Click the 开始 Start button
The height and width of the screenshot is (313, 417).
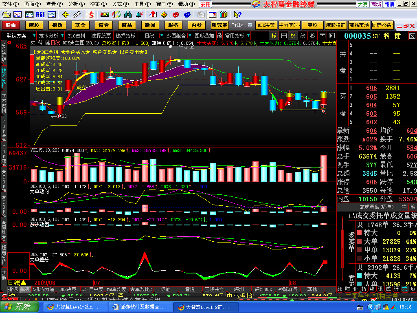pyautogui.click(x=19, y=306)
